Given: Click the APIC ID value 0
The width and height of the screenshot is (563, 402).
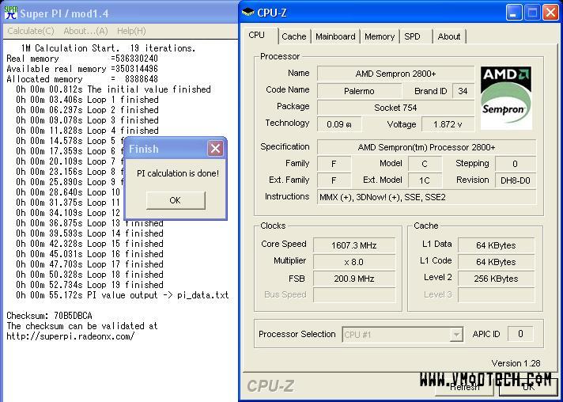Looking at the screenshot, I should [520, 334].
